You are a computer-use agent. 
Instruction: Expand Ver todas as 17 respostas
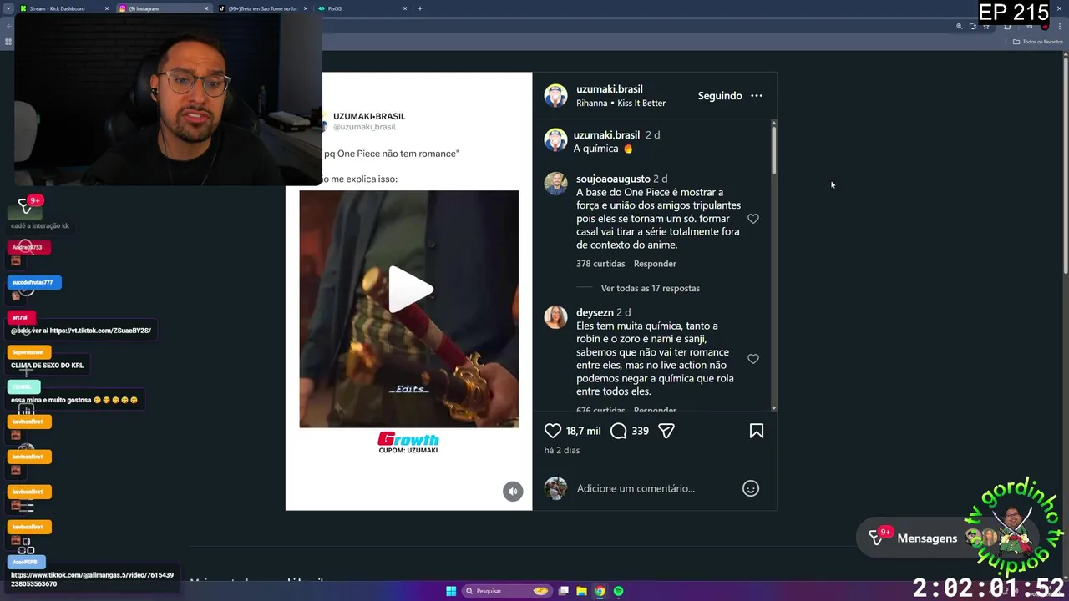click(651, 288)
